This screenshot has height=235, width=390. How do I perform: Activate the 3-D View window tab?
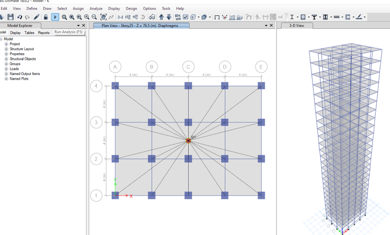296,26
